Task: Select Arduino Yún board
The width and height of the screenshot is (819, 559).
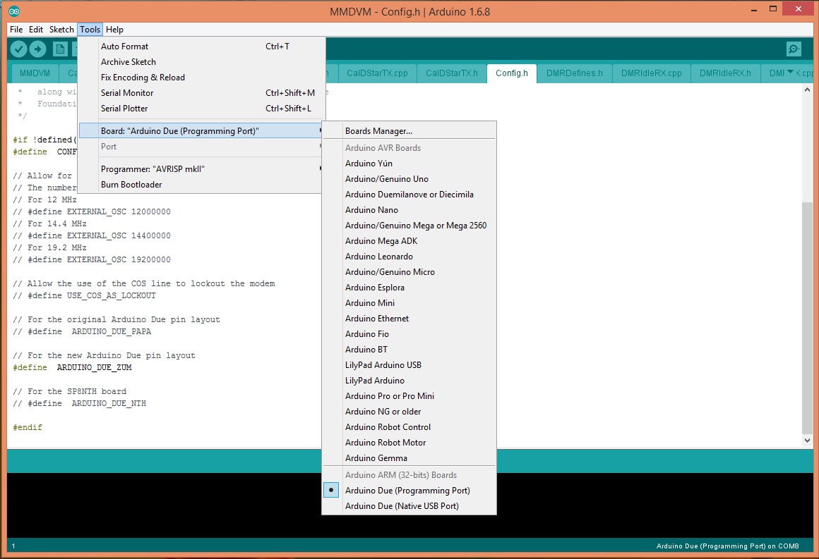Action: coord(409,164)
